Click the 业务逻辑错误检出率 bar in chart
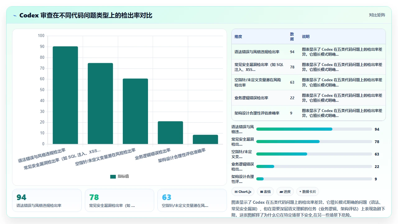Screen dimensions: 398x224 (170, 133)
